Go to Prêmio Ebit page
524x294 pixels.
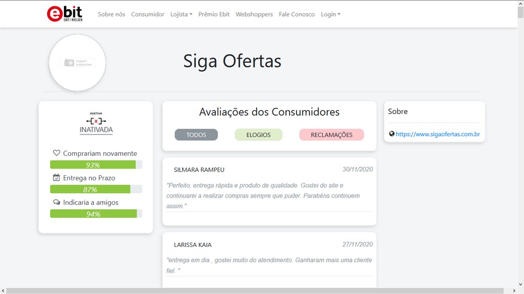(x=214, y=14)
